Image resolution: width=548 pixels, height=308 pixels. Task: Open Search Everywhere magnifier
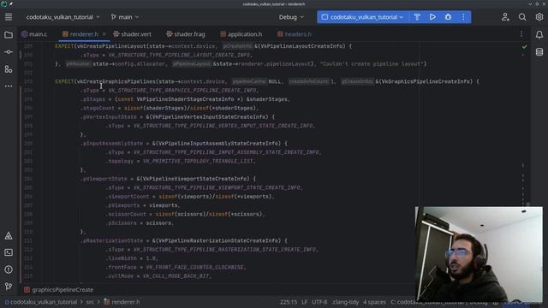tap(522, 17)
